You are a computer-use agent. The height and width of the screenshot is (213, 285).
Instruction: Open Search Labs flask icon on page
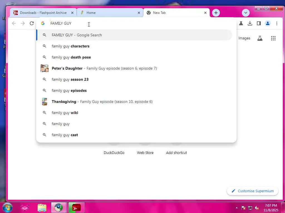click(x=260, y=38)
